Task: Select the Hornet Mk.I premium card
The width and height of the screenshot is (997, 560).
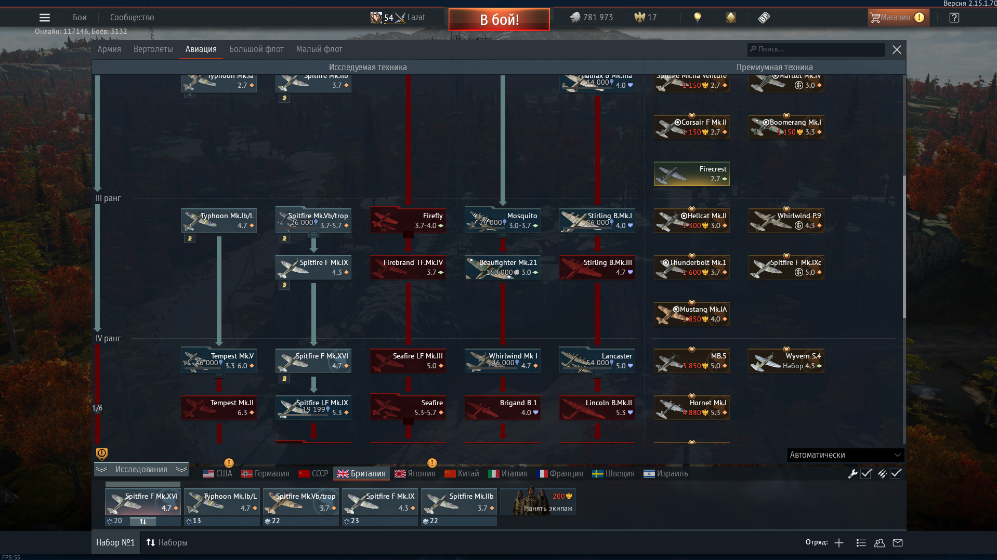Action: tap(691, 408)
